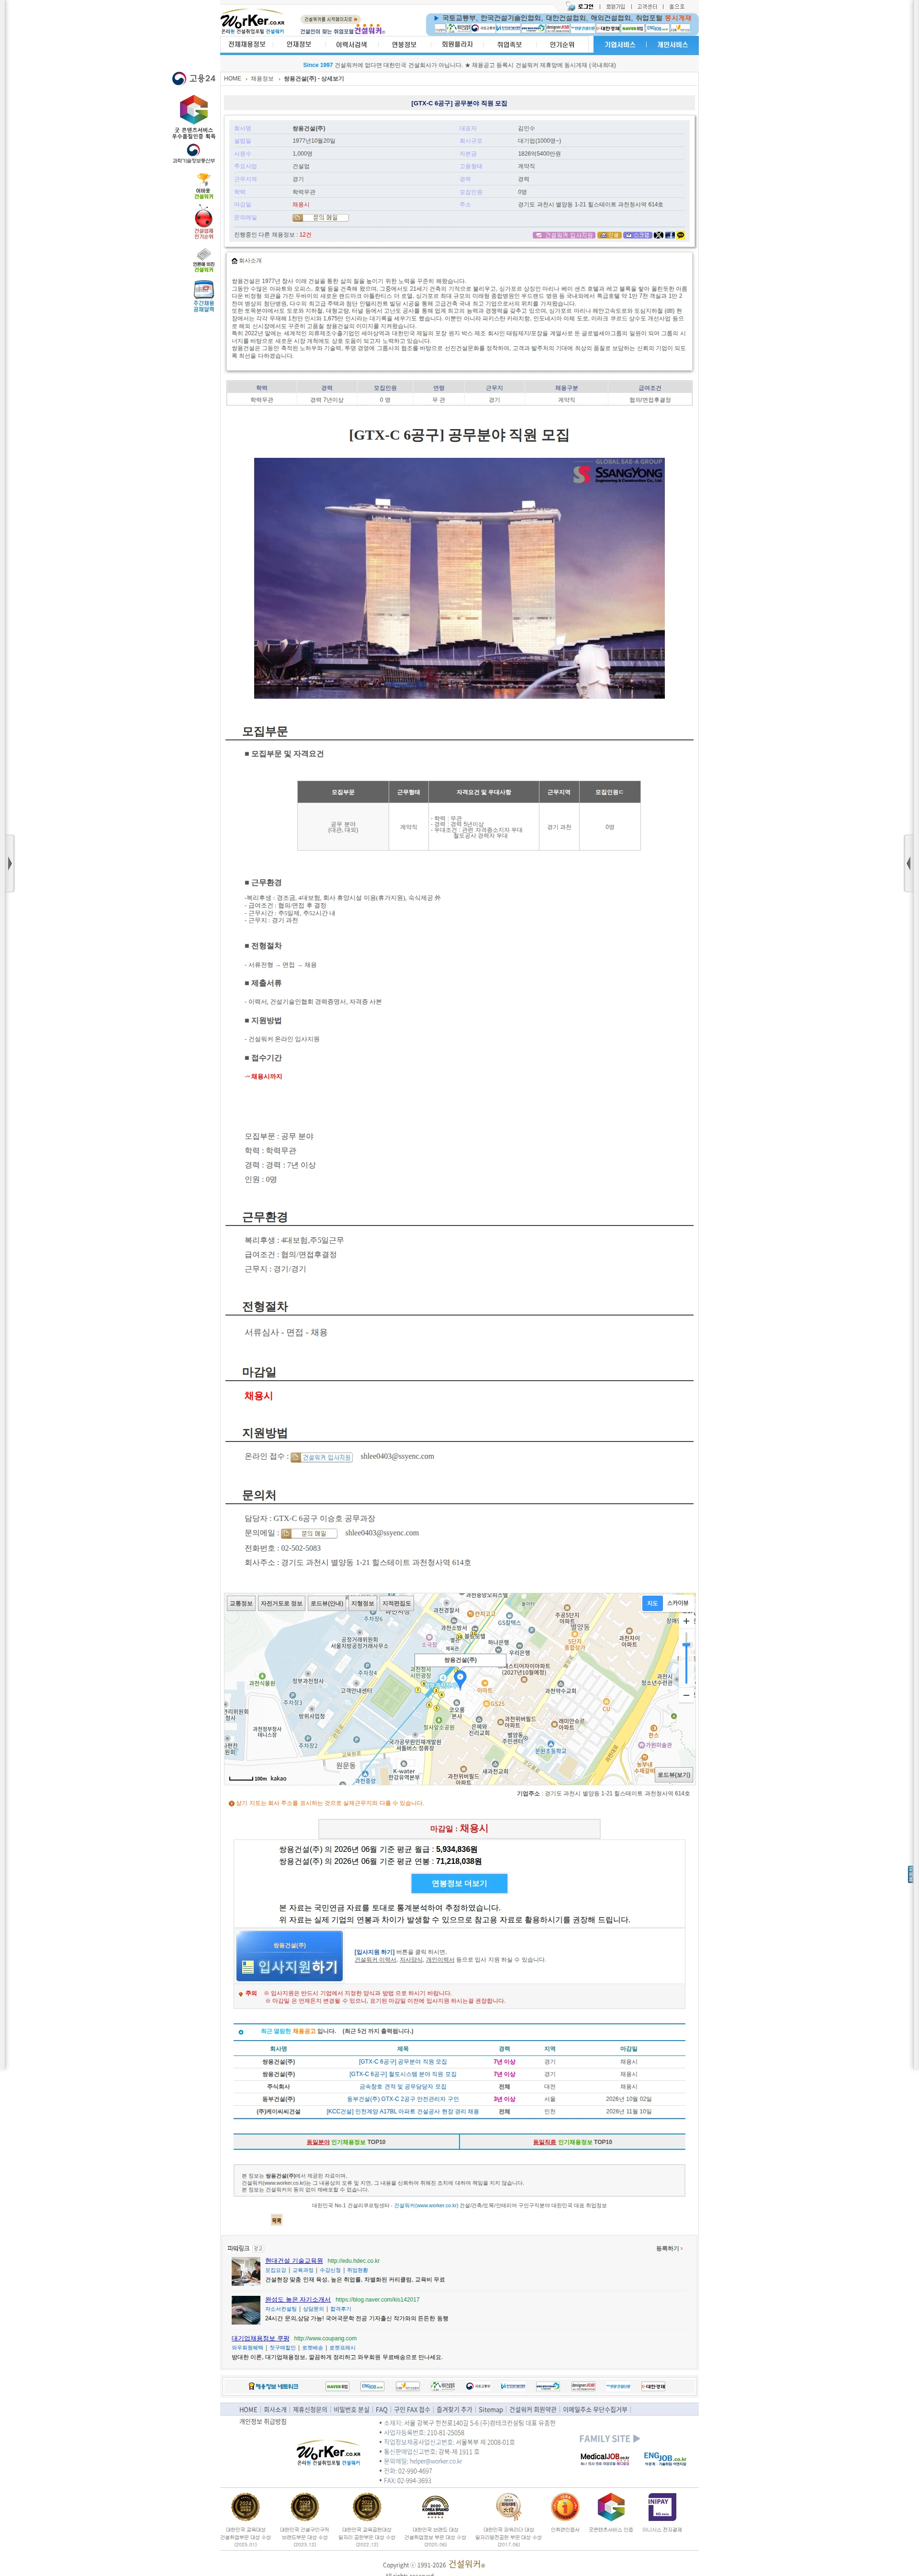Viewport: 919px width, 2576px height.
Task: Zoom out map with minus button
Action: (687, 1695)
